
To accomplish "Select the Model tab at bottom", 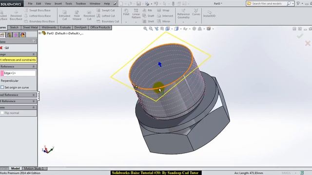I will 15,169.
